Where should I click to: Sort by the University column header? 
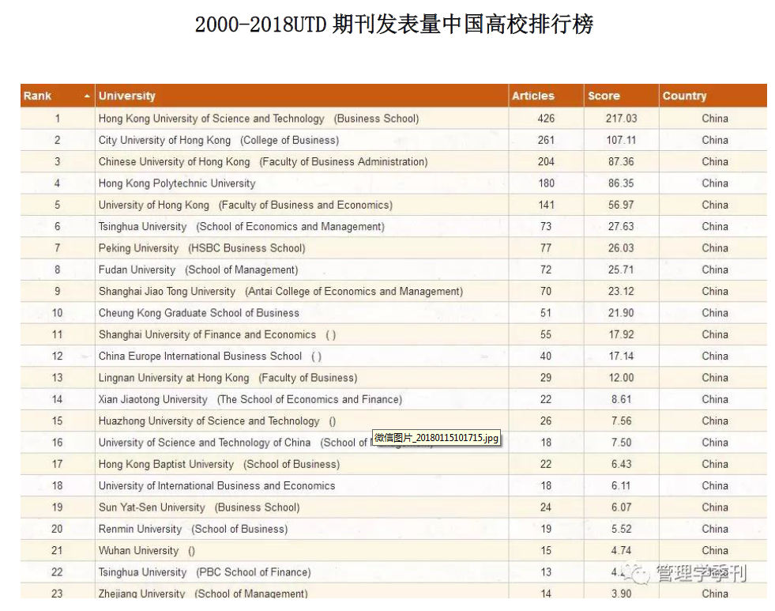tap(127, 96)
